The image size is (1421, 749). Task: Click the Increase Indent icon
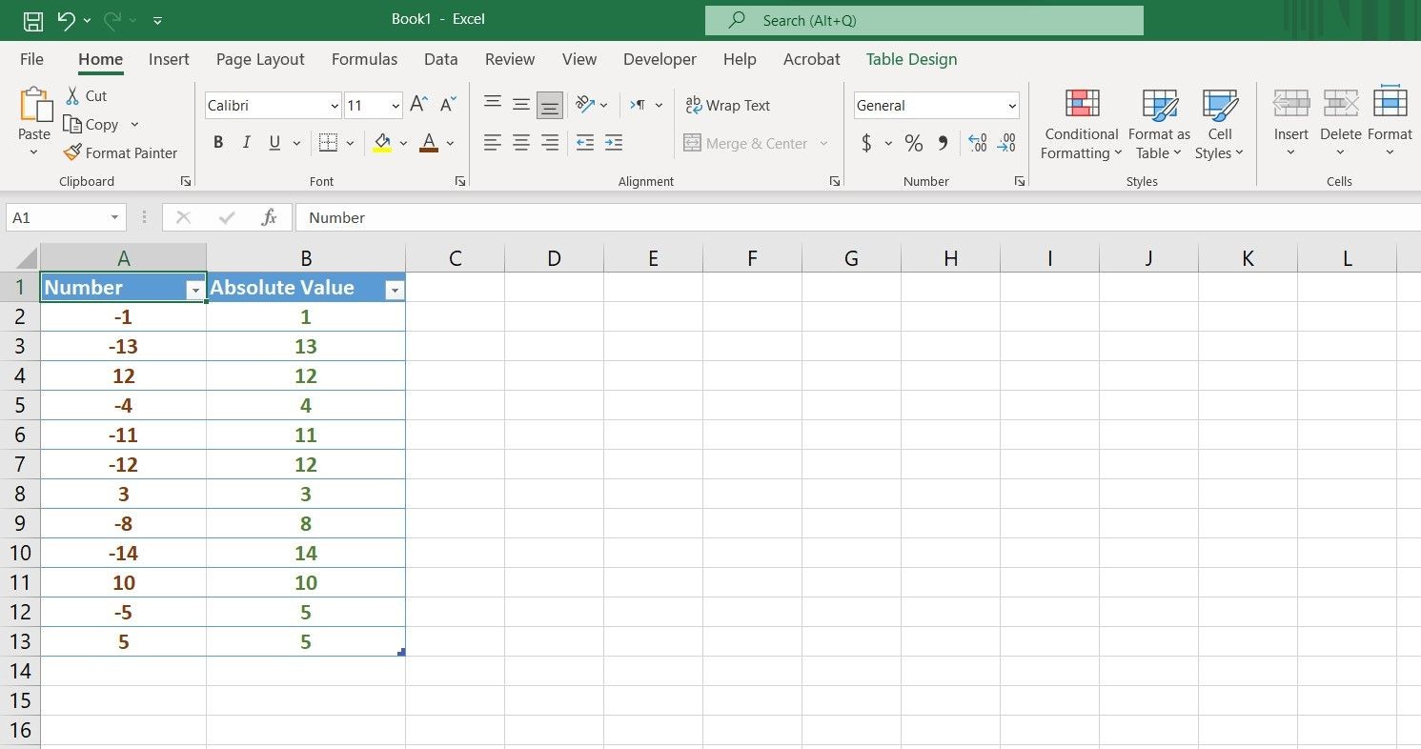point(614,143)
